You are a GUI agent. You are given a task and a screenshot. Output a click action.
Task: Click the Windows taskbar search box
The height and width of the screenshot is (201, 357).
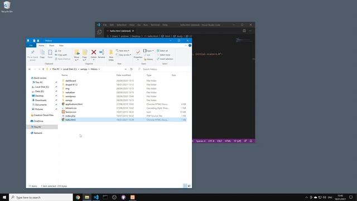click(41, 197)
